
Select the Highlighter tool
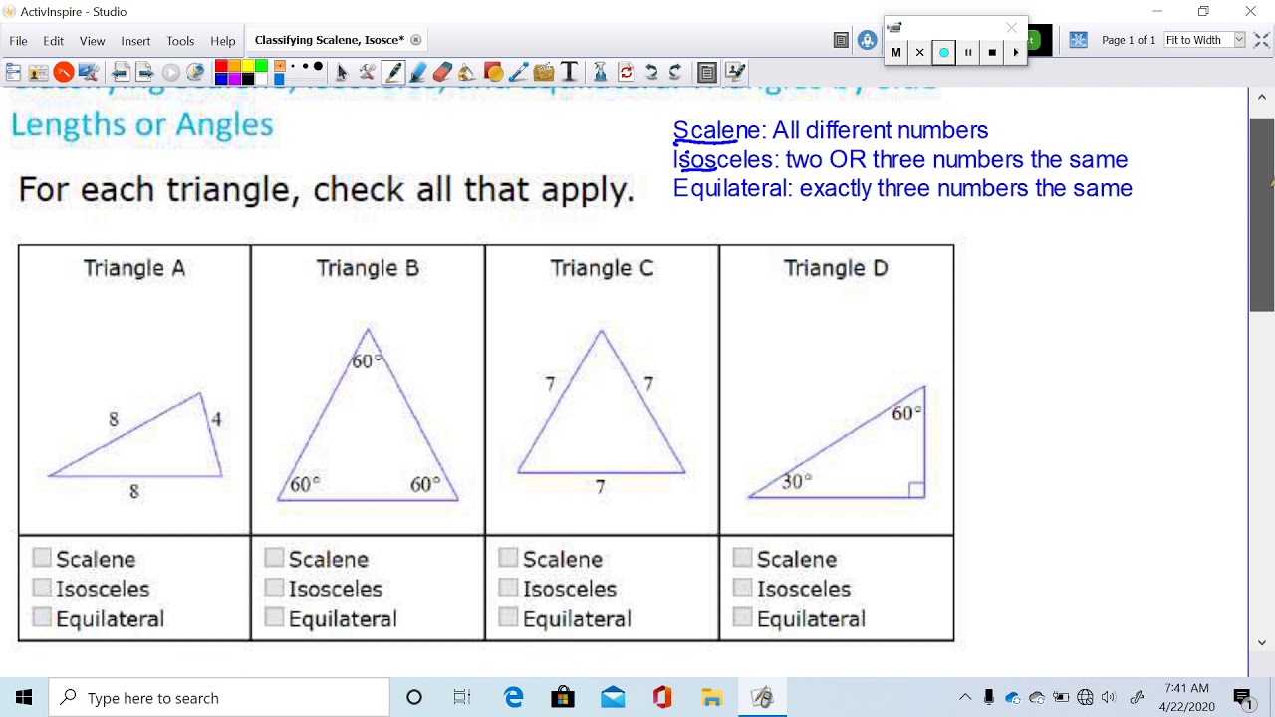418,72
